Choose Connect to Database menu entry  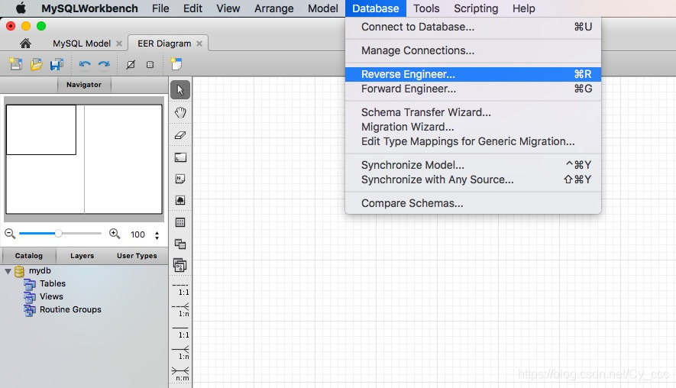(473, 27)
